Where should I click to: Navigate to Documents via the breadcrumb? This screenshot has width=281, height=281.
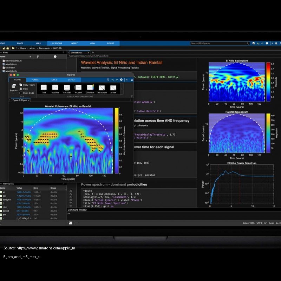(44, 48)
